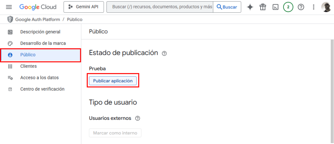334x144 pixels.
Task: Open notifications badge showing 2
Action: (288, 7)
